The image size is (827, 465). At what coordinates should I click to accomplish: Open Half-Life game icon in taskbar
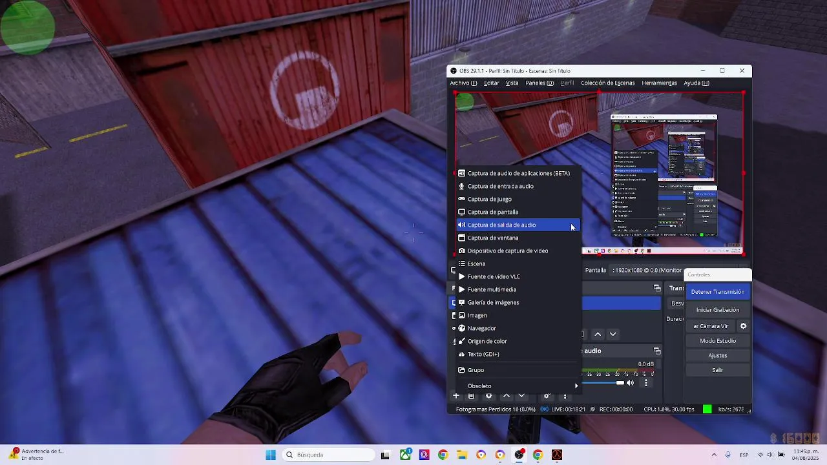(x=557, y=455)
